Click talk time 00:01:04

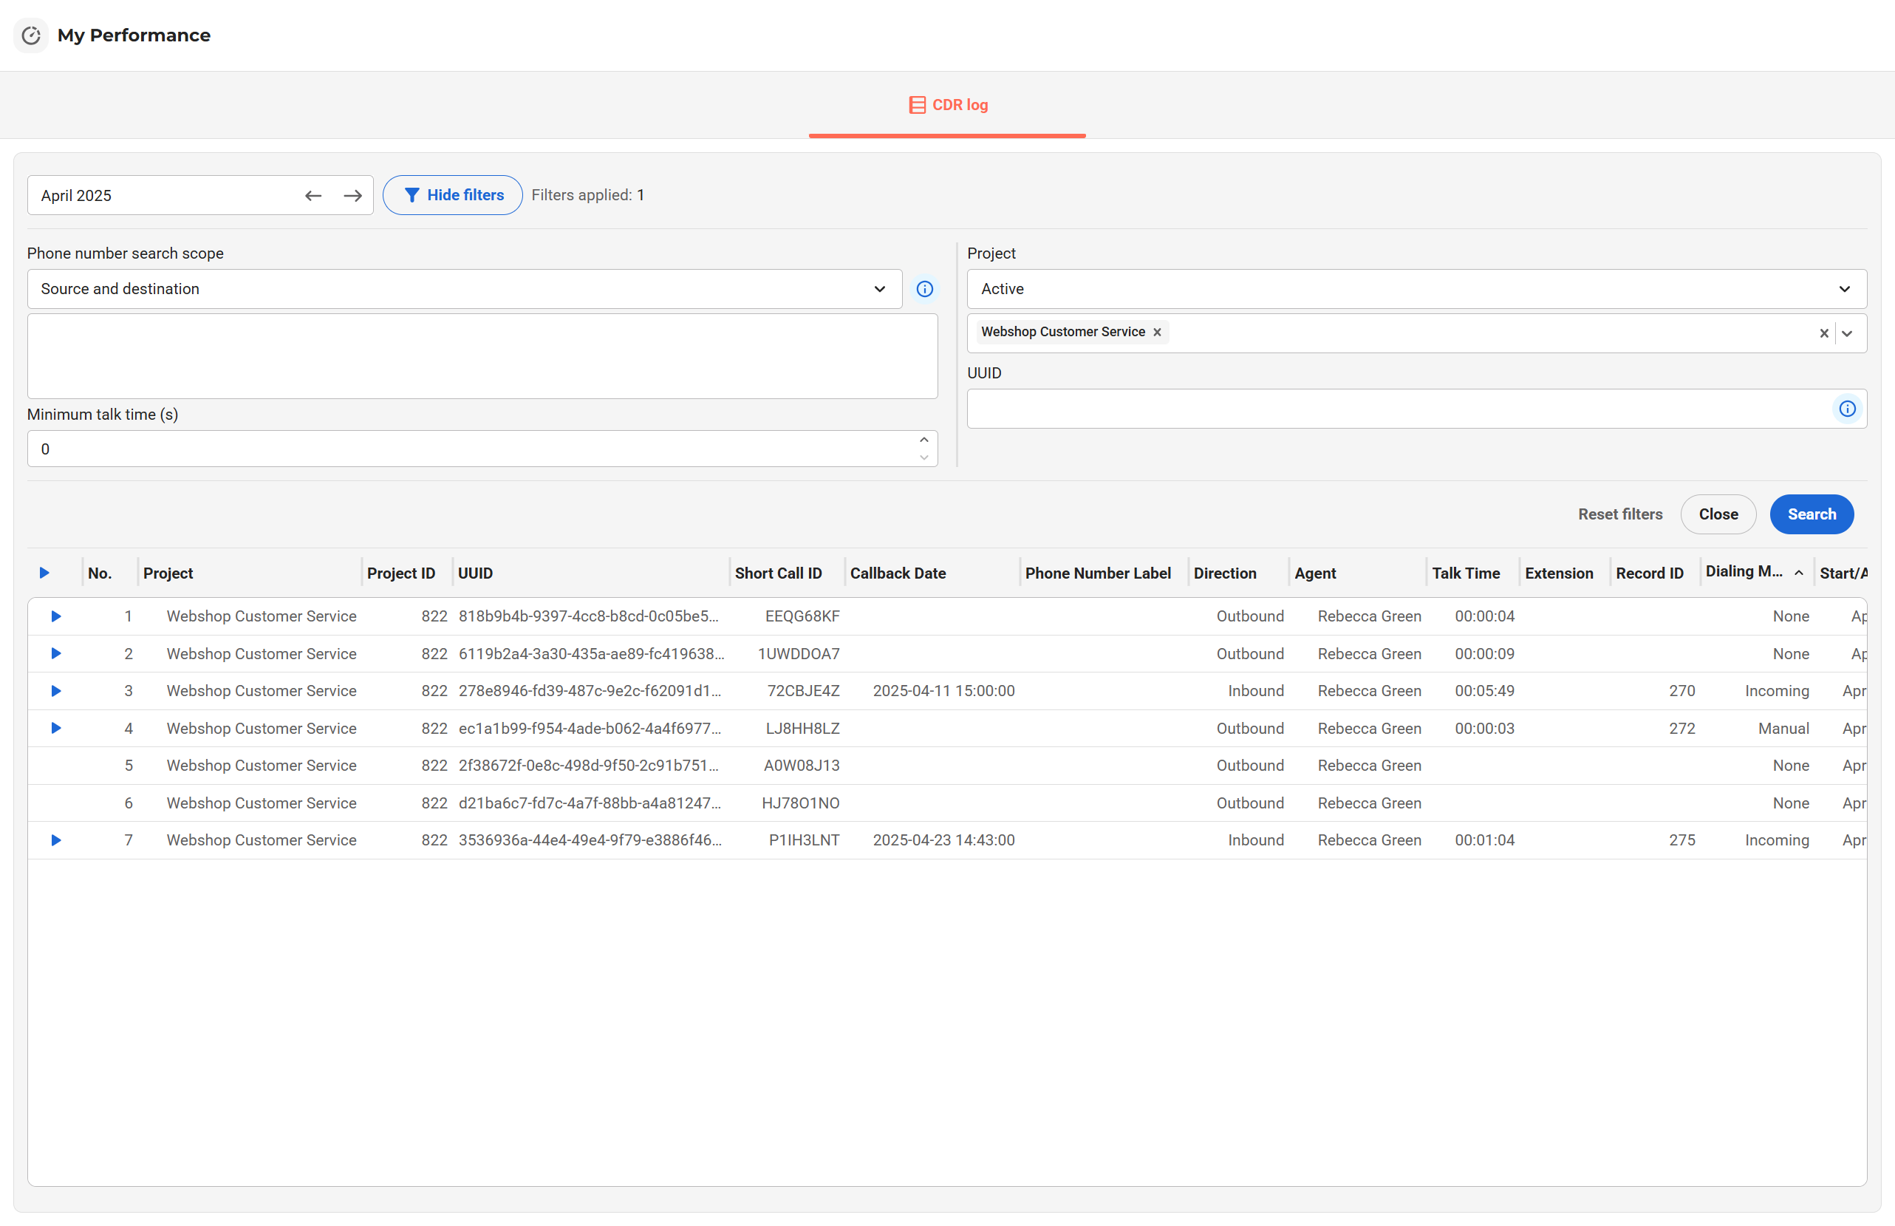pos(1484,840)
